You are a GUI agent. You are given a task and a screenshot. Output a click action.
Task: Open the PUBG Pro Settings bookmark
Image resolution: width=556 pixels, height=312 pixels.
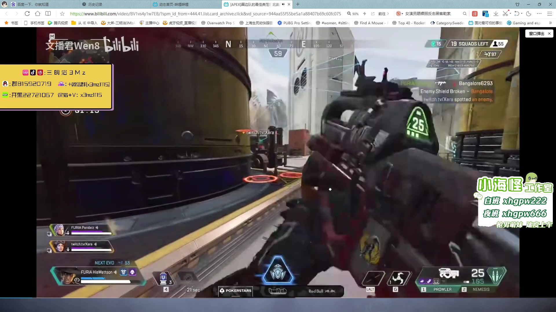coord(294,23)
